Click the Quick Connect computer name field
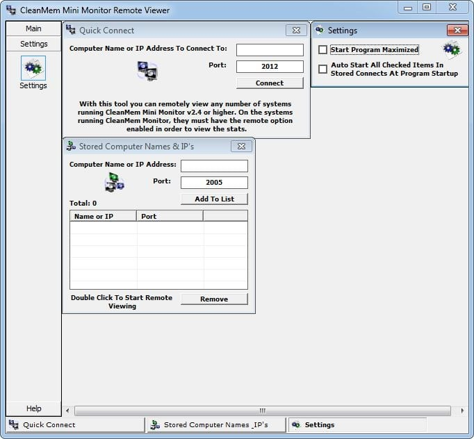Viewport: 474px width, 439px height. click(x=270, y=50)
